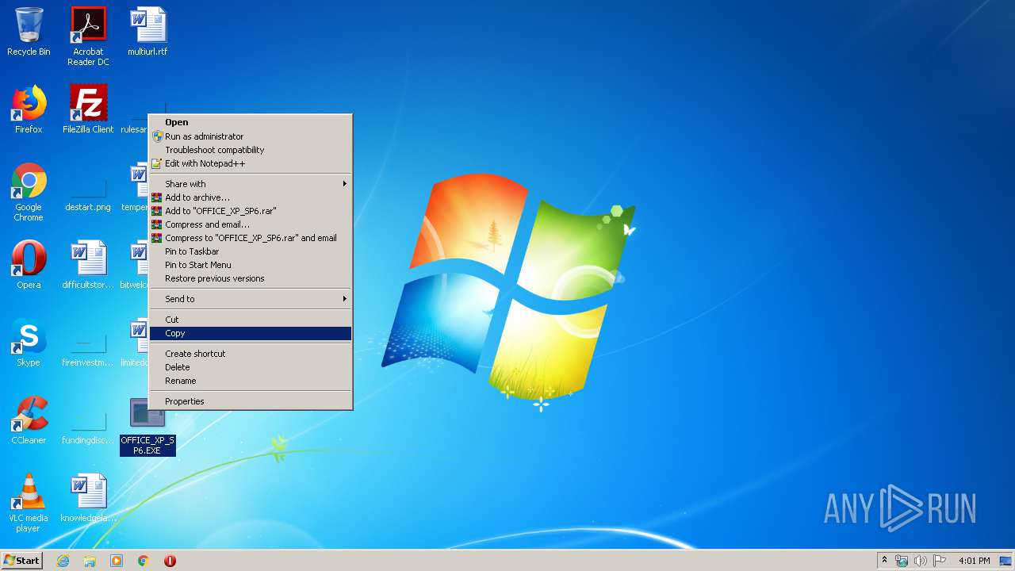Click the network tray icon
The image size is (1015, 571).
tap(902, 561)
